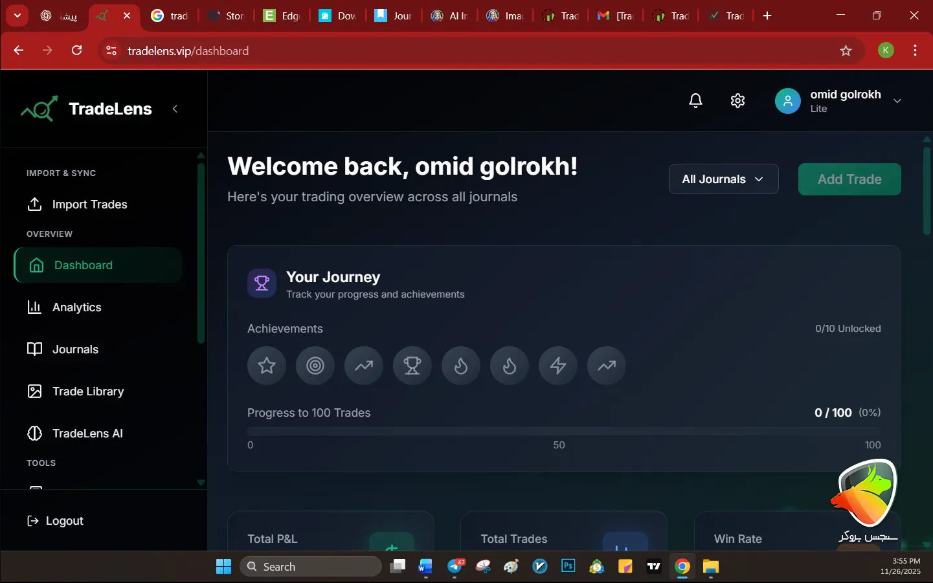
Task: Click the Progress to 100 Trades bar
Action: [x=563, y=431]
